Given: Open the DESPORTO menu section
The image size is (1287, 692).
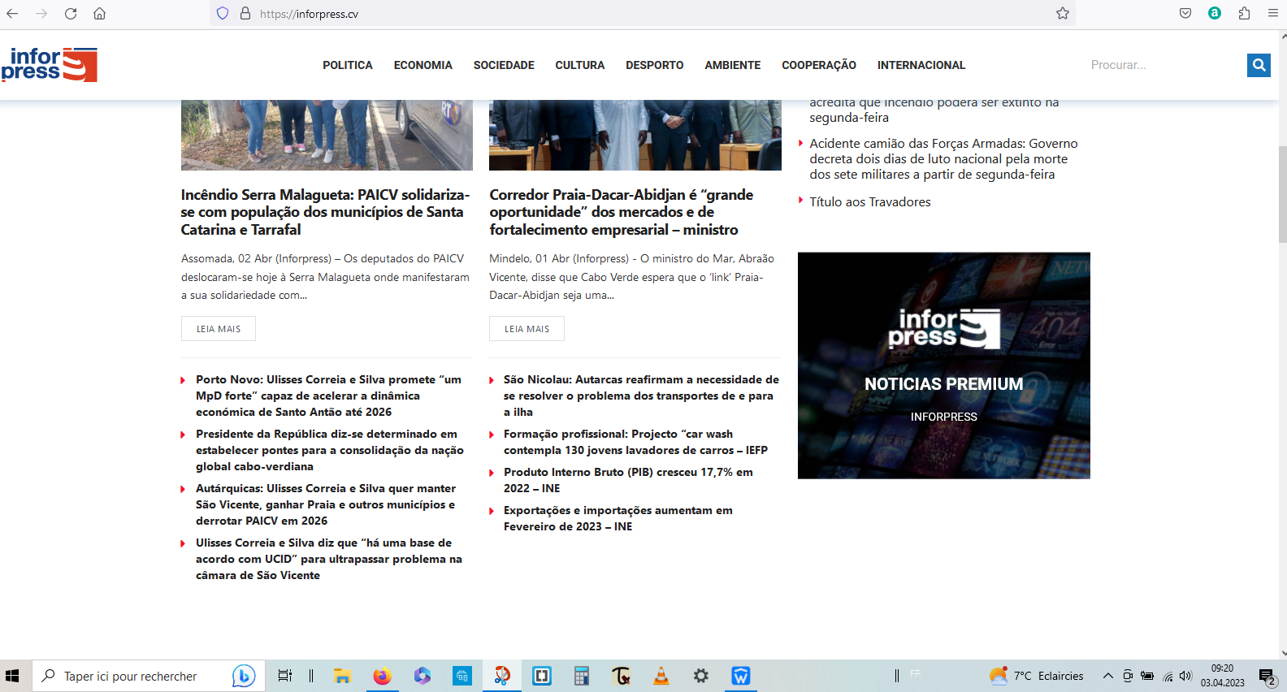Looking at the screenshot, I should tap(654, 65).
